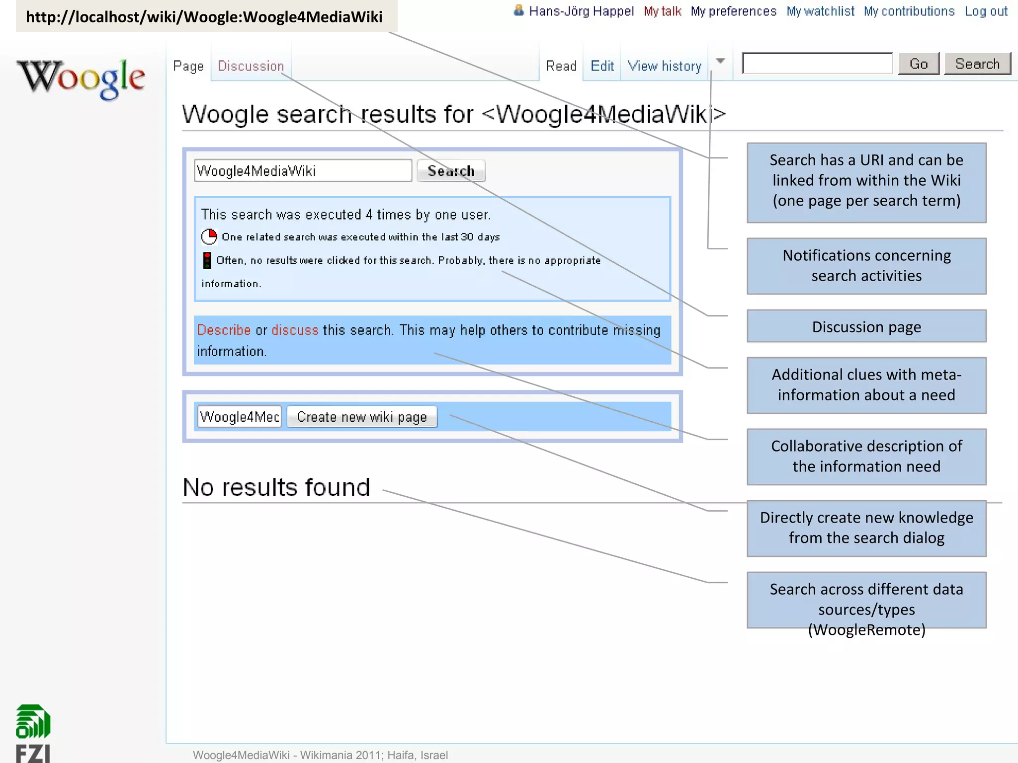Switch to the Discussion tab

coord(251,66)
